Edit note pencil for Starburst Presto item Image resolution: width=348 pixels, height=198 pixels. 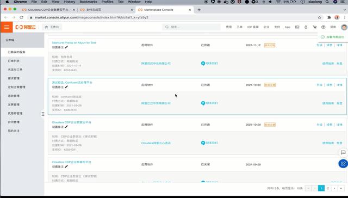(x=66, y=47)
